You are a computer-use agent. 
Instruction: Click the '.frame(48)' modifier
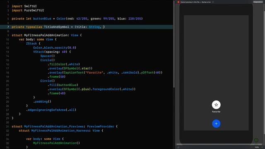(56, 93)
